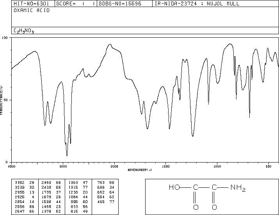279x215 pixels.
Task: Click the HO group in the structure diagram
Action: pyautogui.click(x=174, y=187)
